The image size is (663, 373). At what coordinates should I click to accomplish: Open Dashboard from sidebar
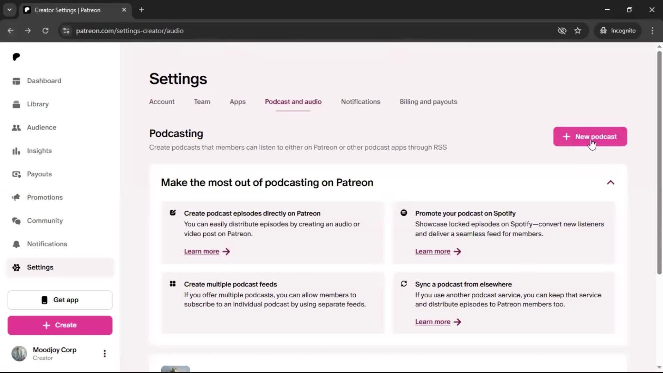click(x=44, y=81)
